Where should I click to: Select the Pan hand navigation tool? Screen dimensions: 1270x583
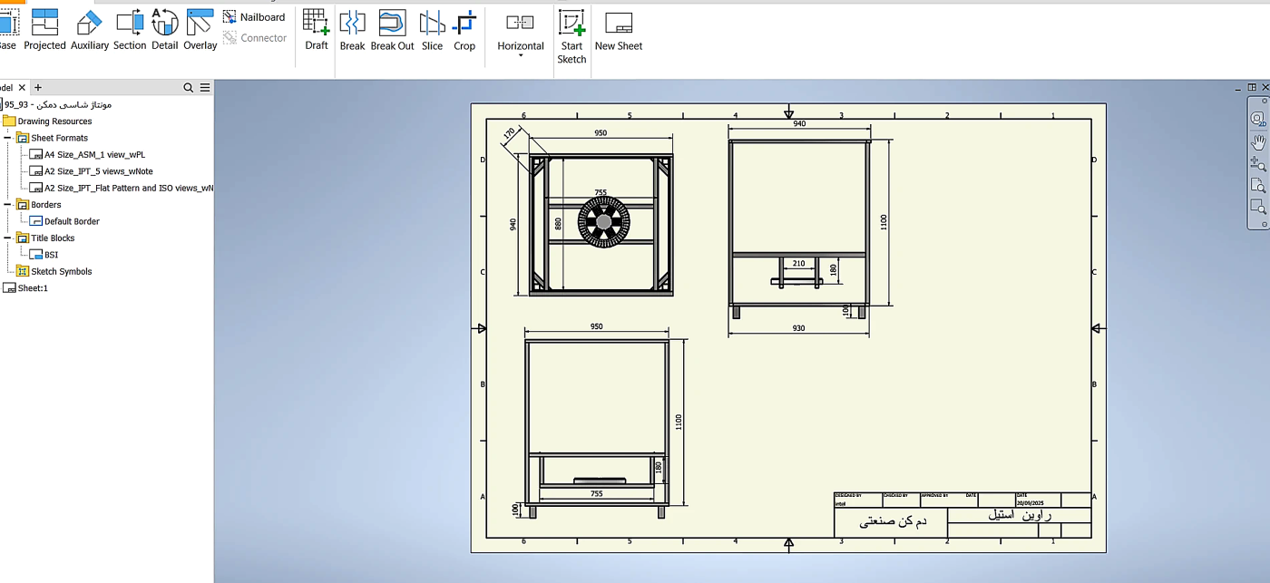[x=1258, y=142]
